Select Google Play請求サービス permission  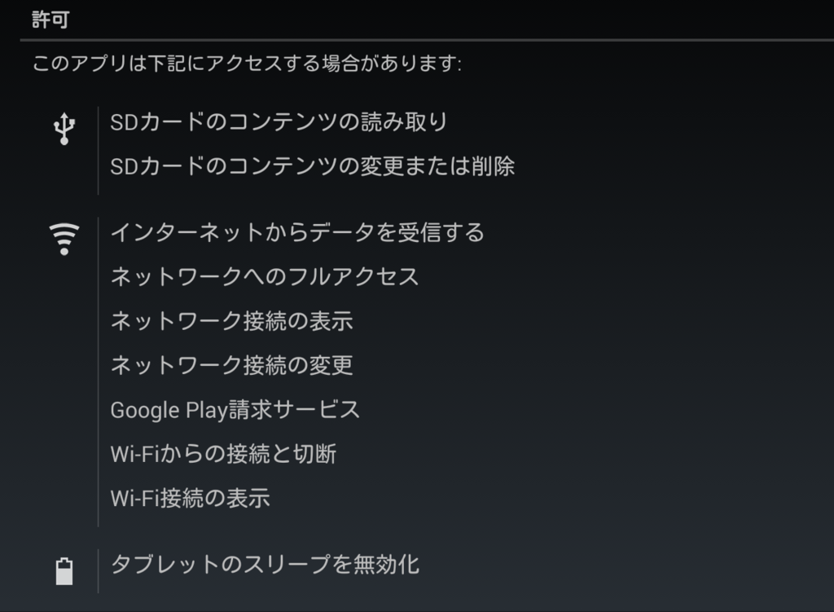coord(235,410)
